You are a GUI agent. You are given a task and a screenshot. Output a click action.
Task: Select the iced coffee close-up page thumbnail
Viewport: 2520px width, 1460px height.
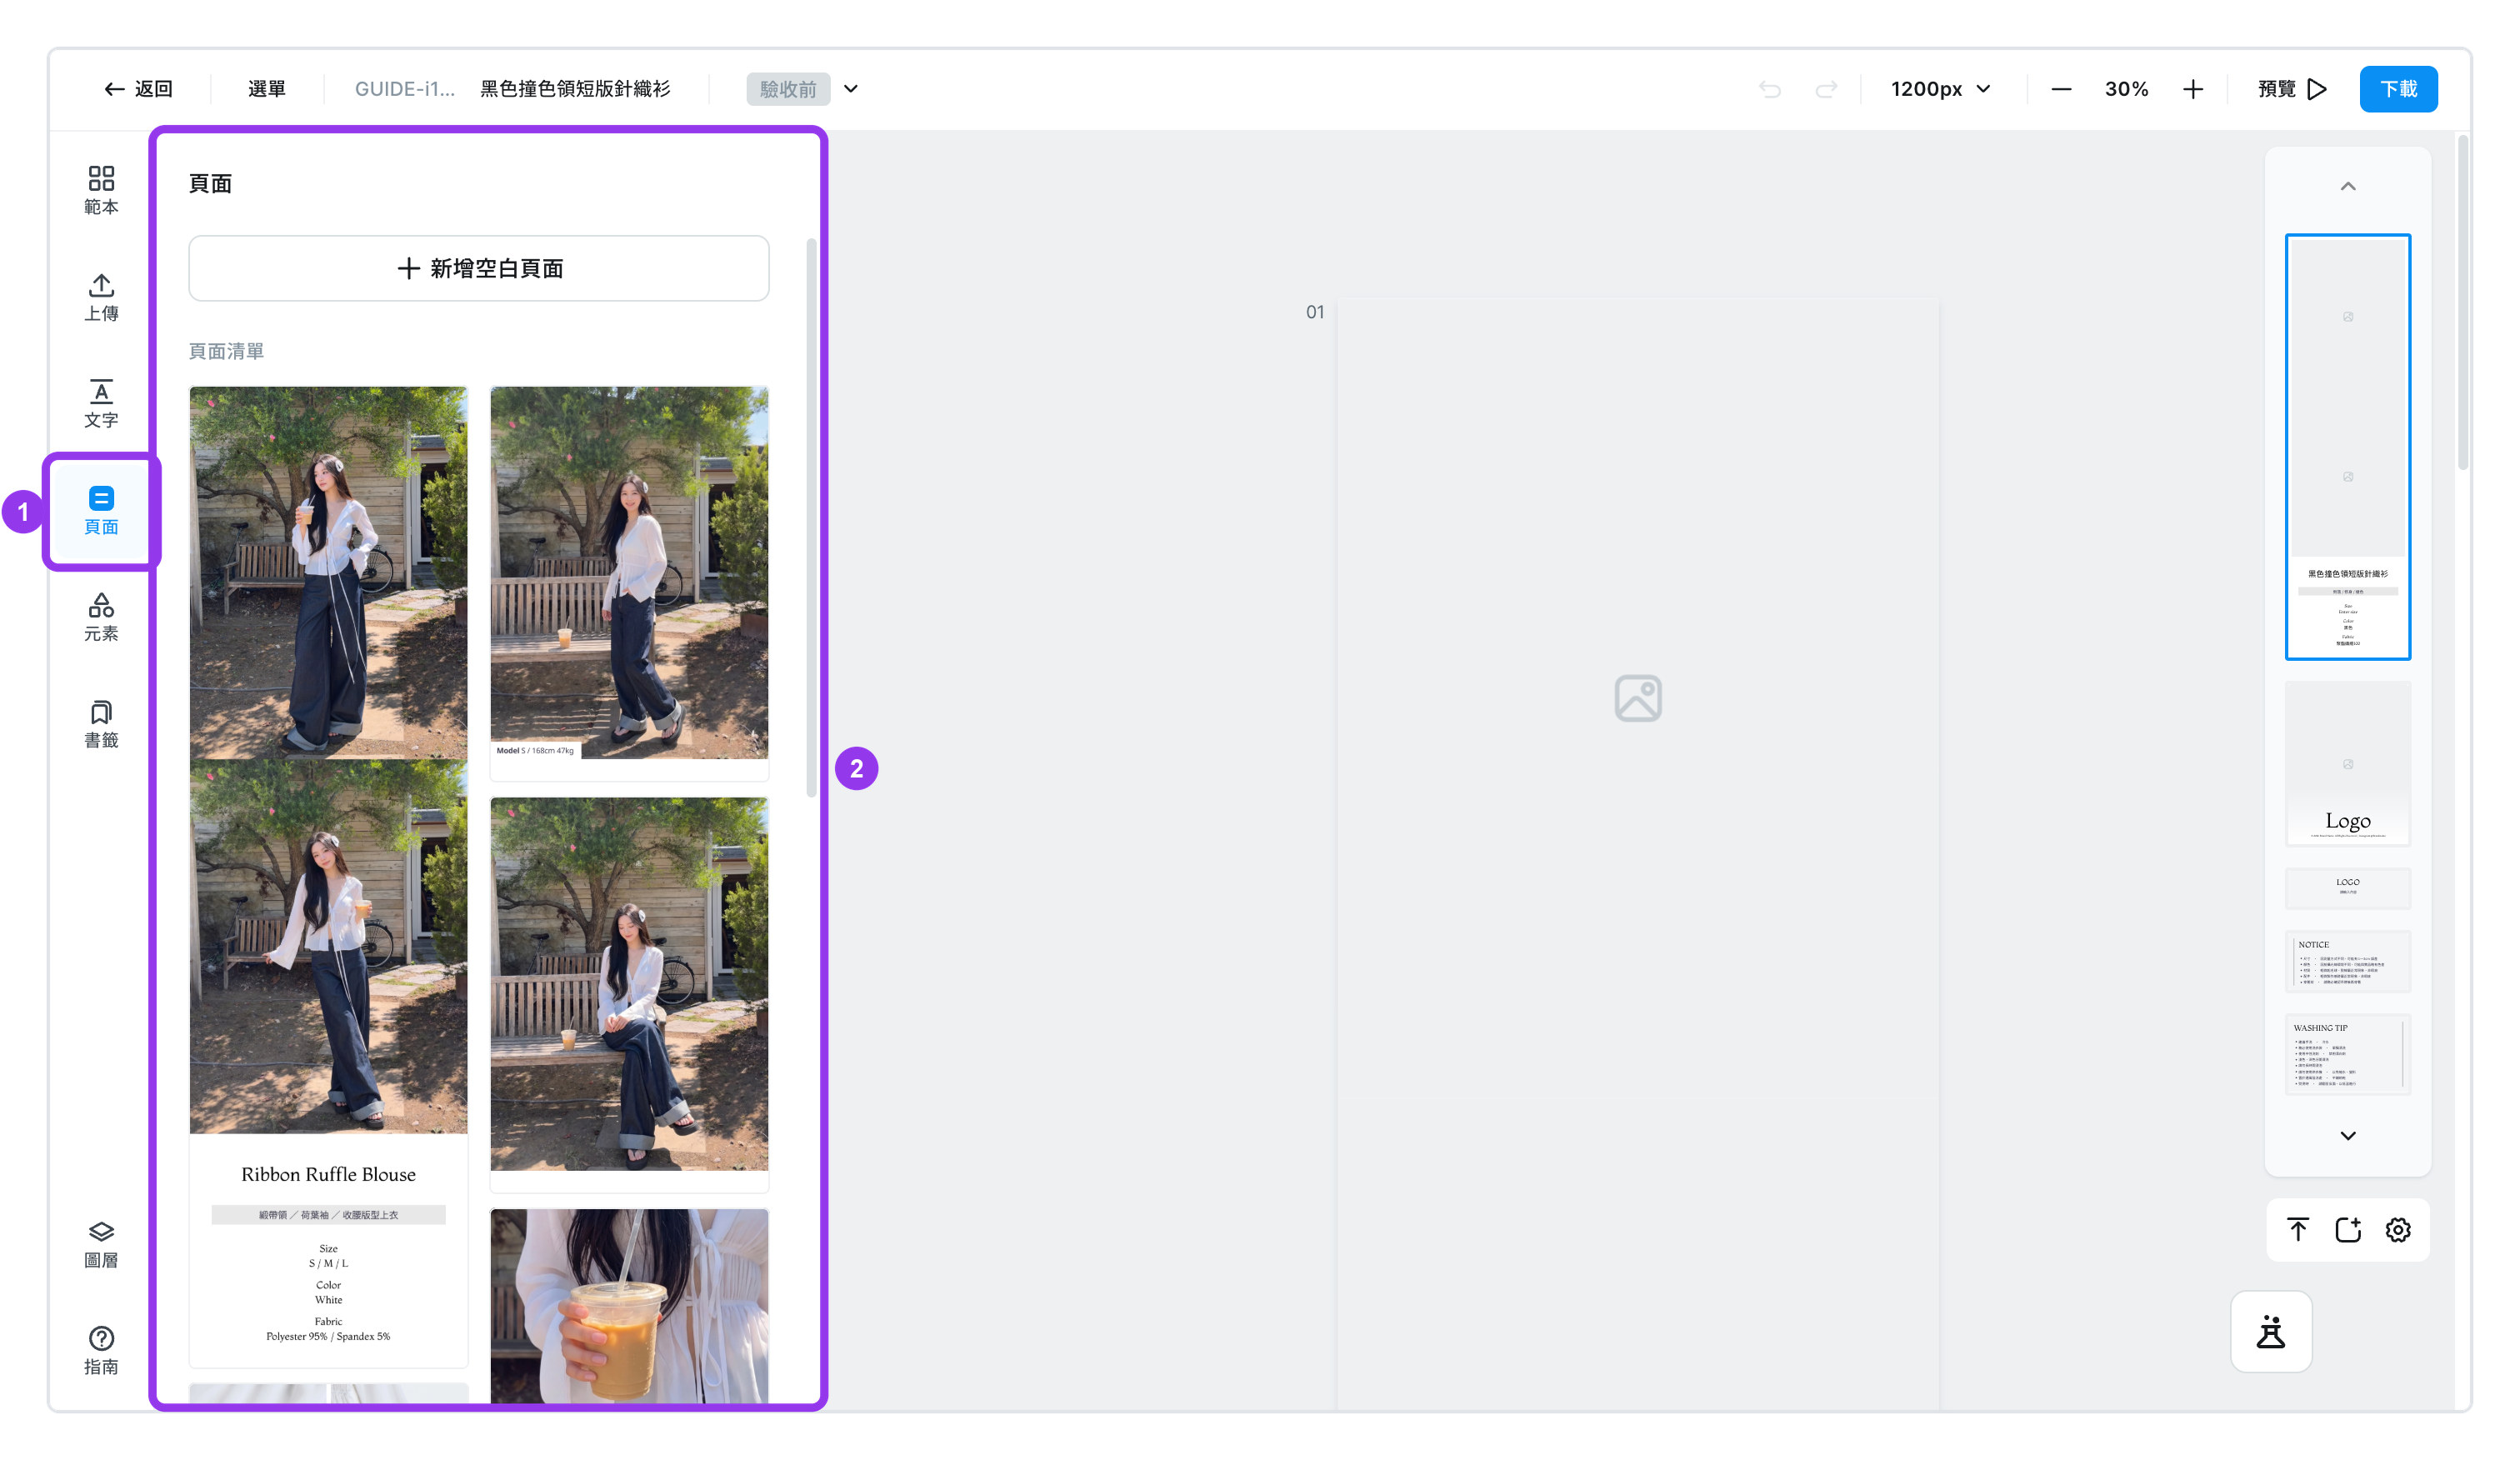(x=629, y=1305)
